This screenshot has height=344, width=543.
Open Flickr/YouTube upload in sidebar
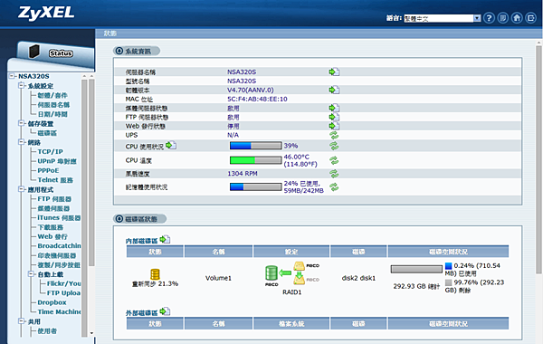63,283
